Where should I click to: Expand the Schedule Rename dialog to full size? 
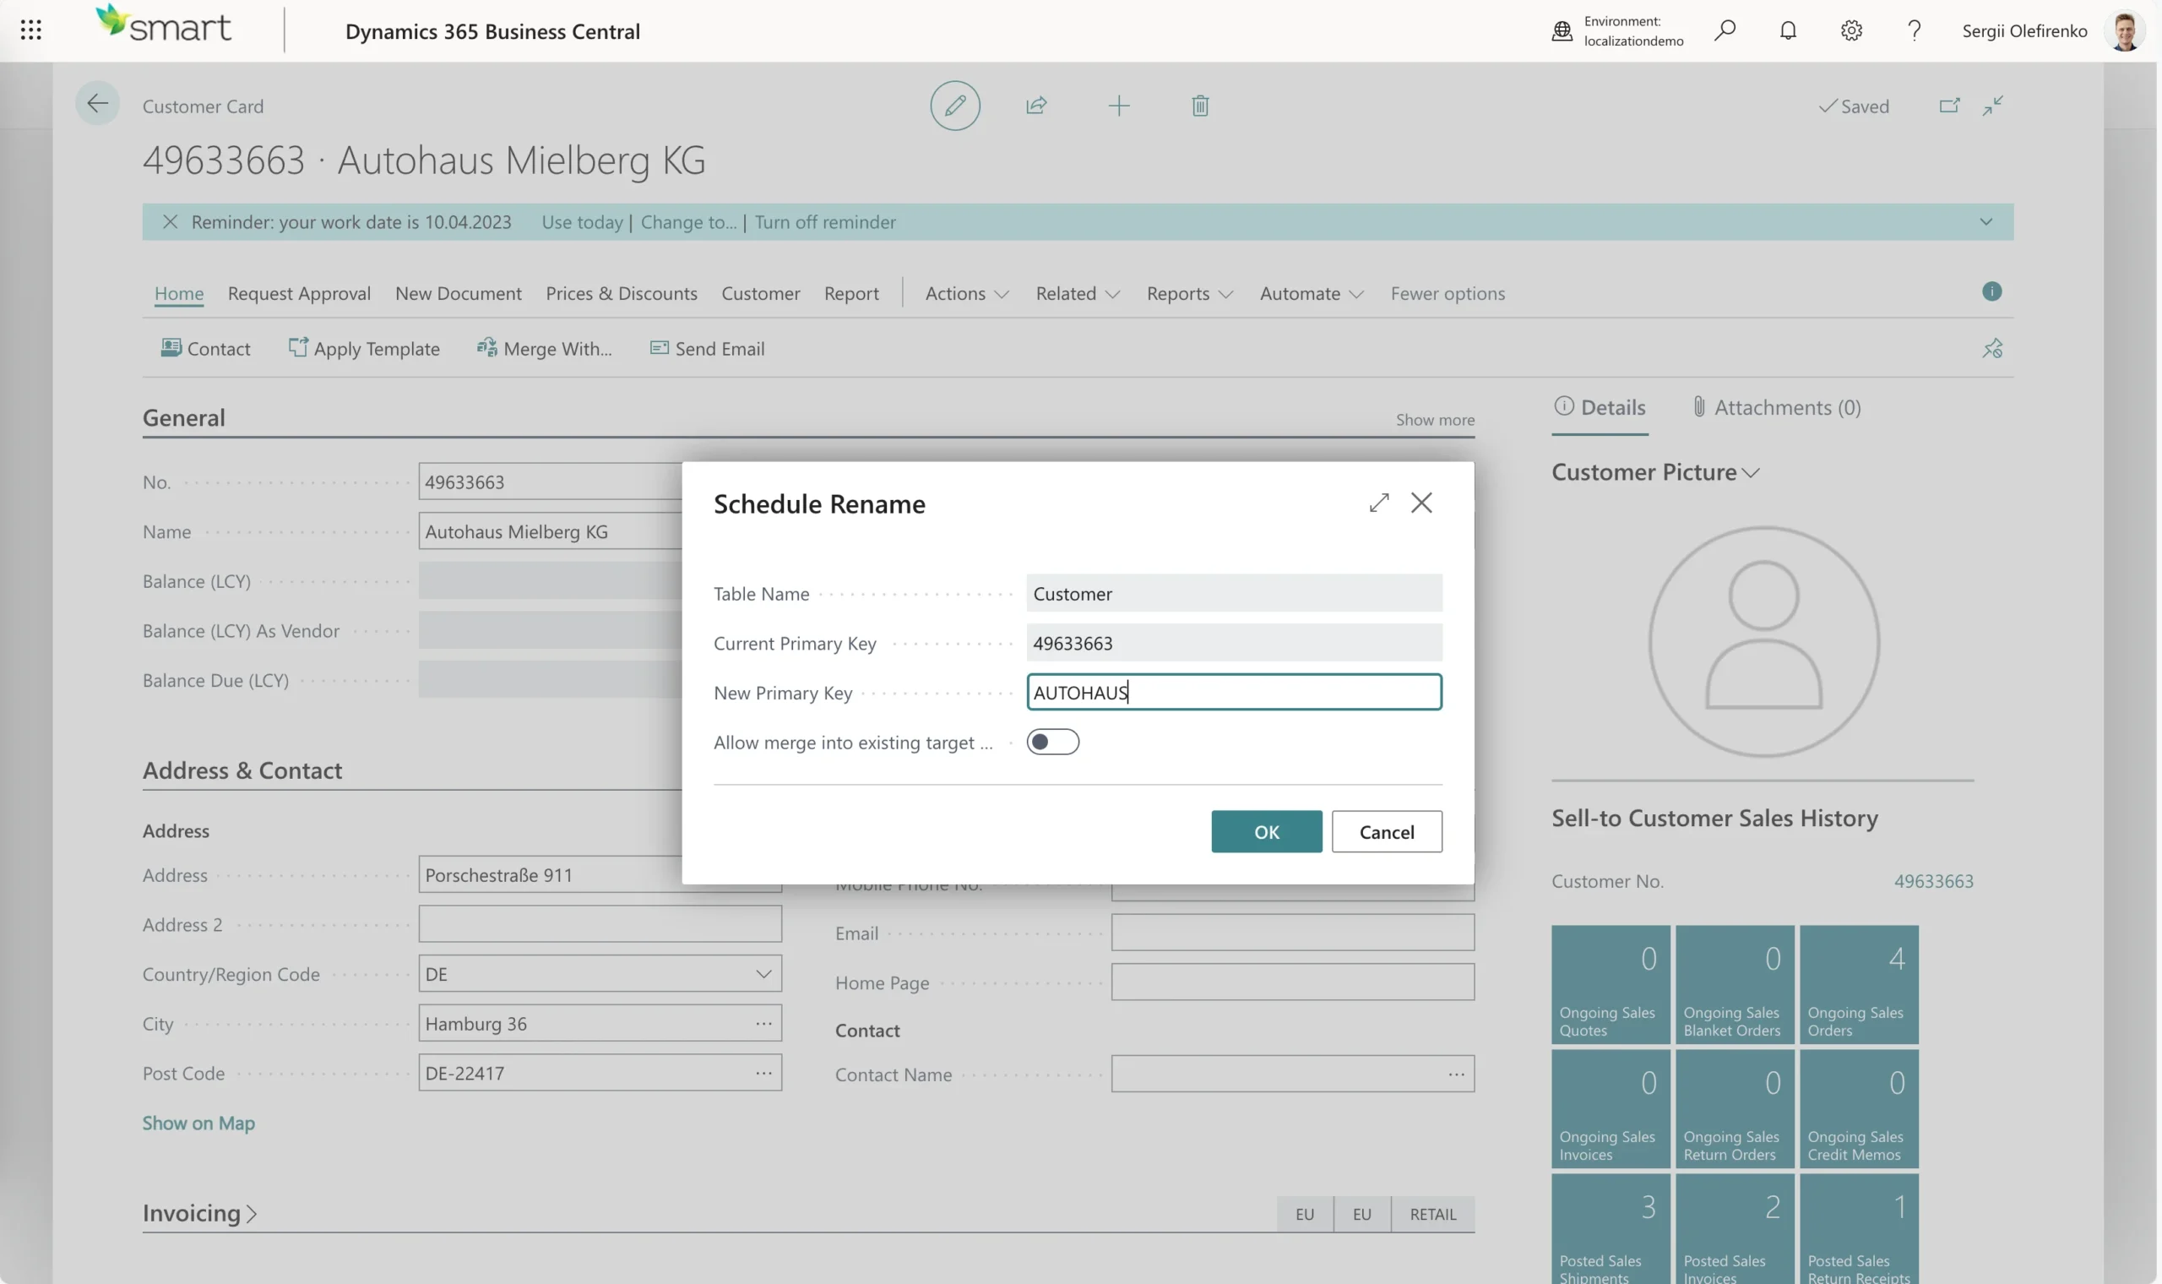(x=1378, y=503)
